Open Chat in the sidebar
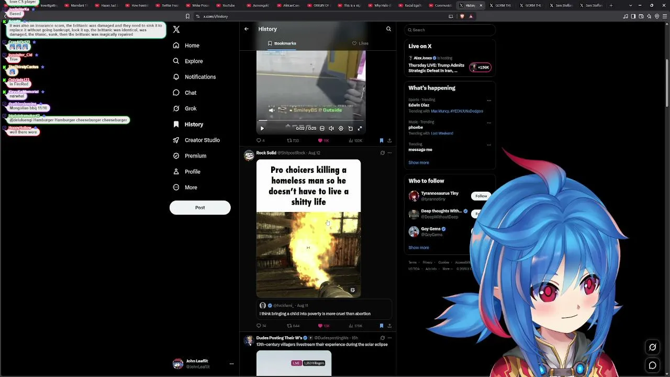 pos(185,93)
